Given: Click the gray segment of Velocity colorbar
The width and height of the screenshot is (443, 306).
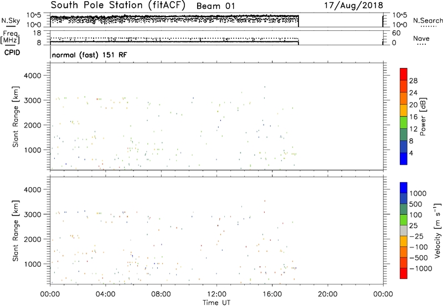Looking at the screenshot, I should click(x=404, y=230).
